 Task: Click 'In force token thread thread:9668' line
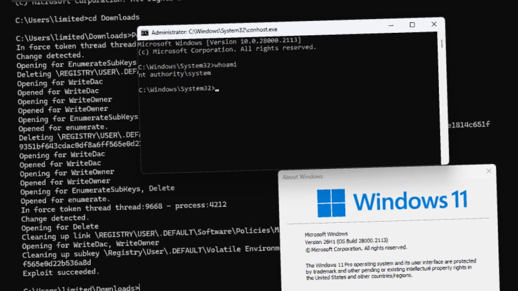[x=124, y=208]
